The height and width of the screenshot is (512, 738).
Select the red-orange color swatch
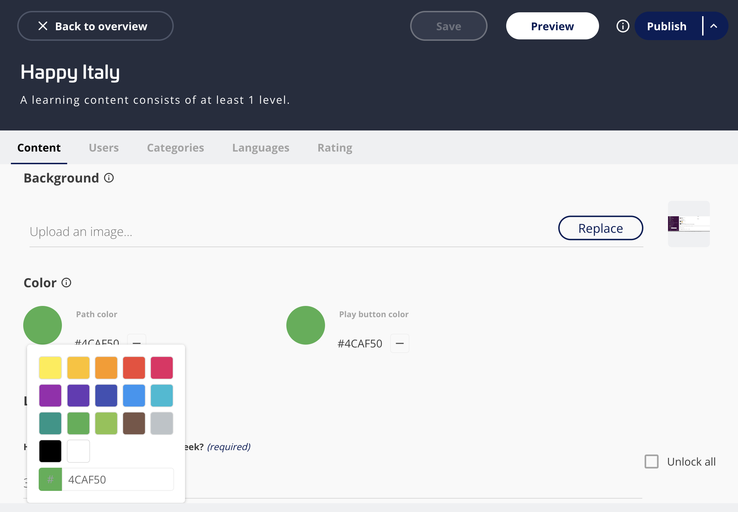tap(134, 368)
